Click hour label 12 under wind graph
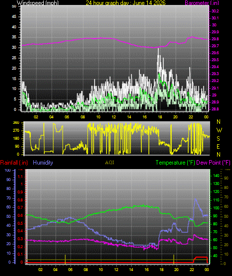This screenshot has width=232, height=276. click(x=114, y=117)
